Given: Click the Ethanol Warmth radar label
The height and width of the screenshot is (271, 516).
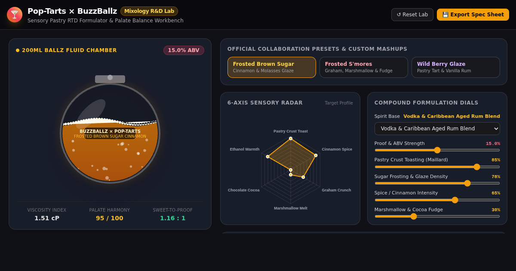Looking at the screenshot, I should tap(245, 149).
